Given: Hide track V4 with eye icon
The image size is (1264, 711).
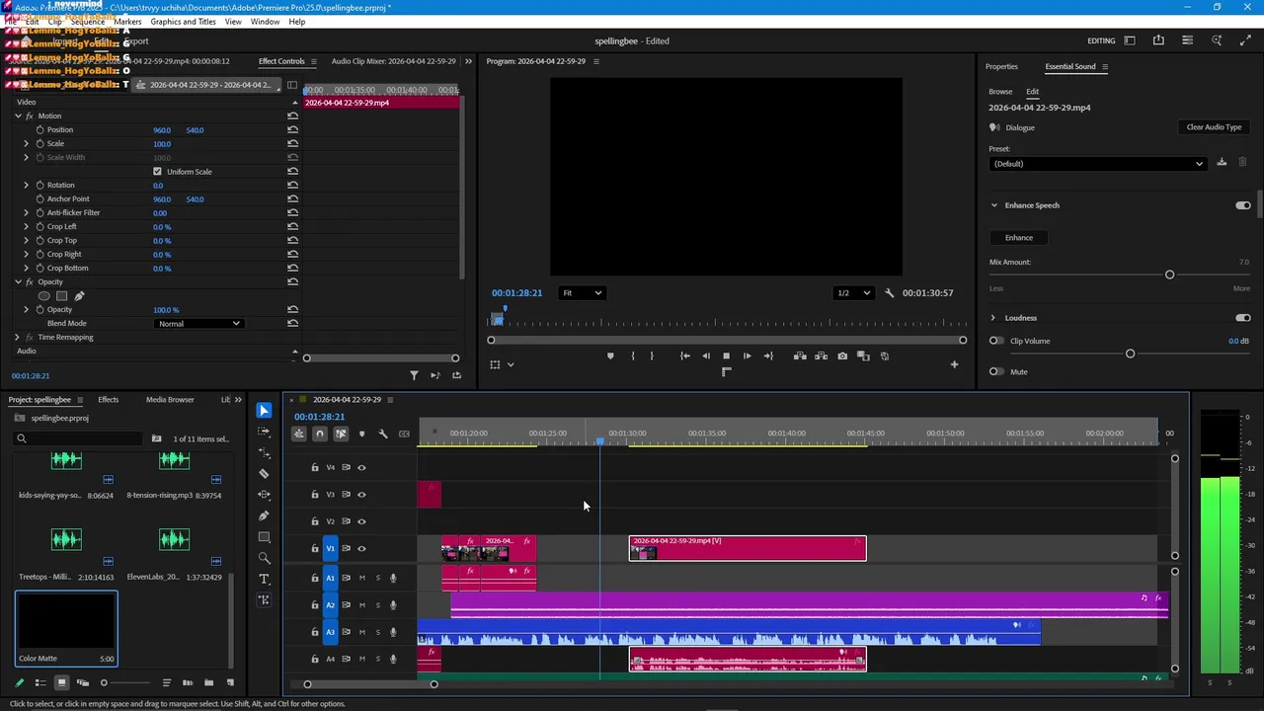Looking at the screenshot, I should point(361,467).
